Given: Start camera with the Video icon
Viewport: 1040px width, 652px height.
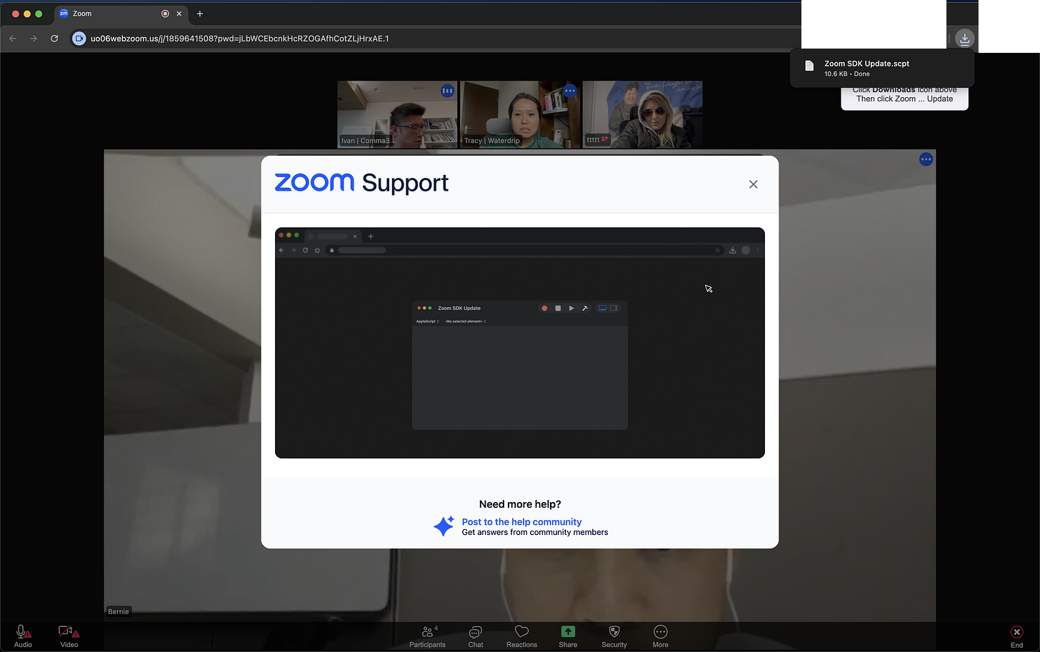Looking at the screenshot, I should pos(69,631).
